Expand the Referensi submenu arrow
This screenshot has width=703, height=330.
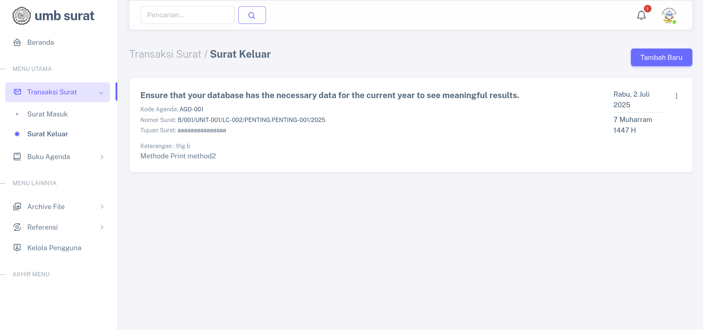102,227
